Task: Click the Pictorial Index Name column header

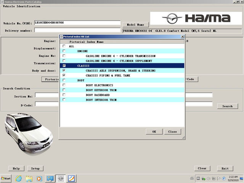Action: [126, 42]
